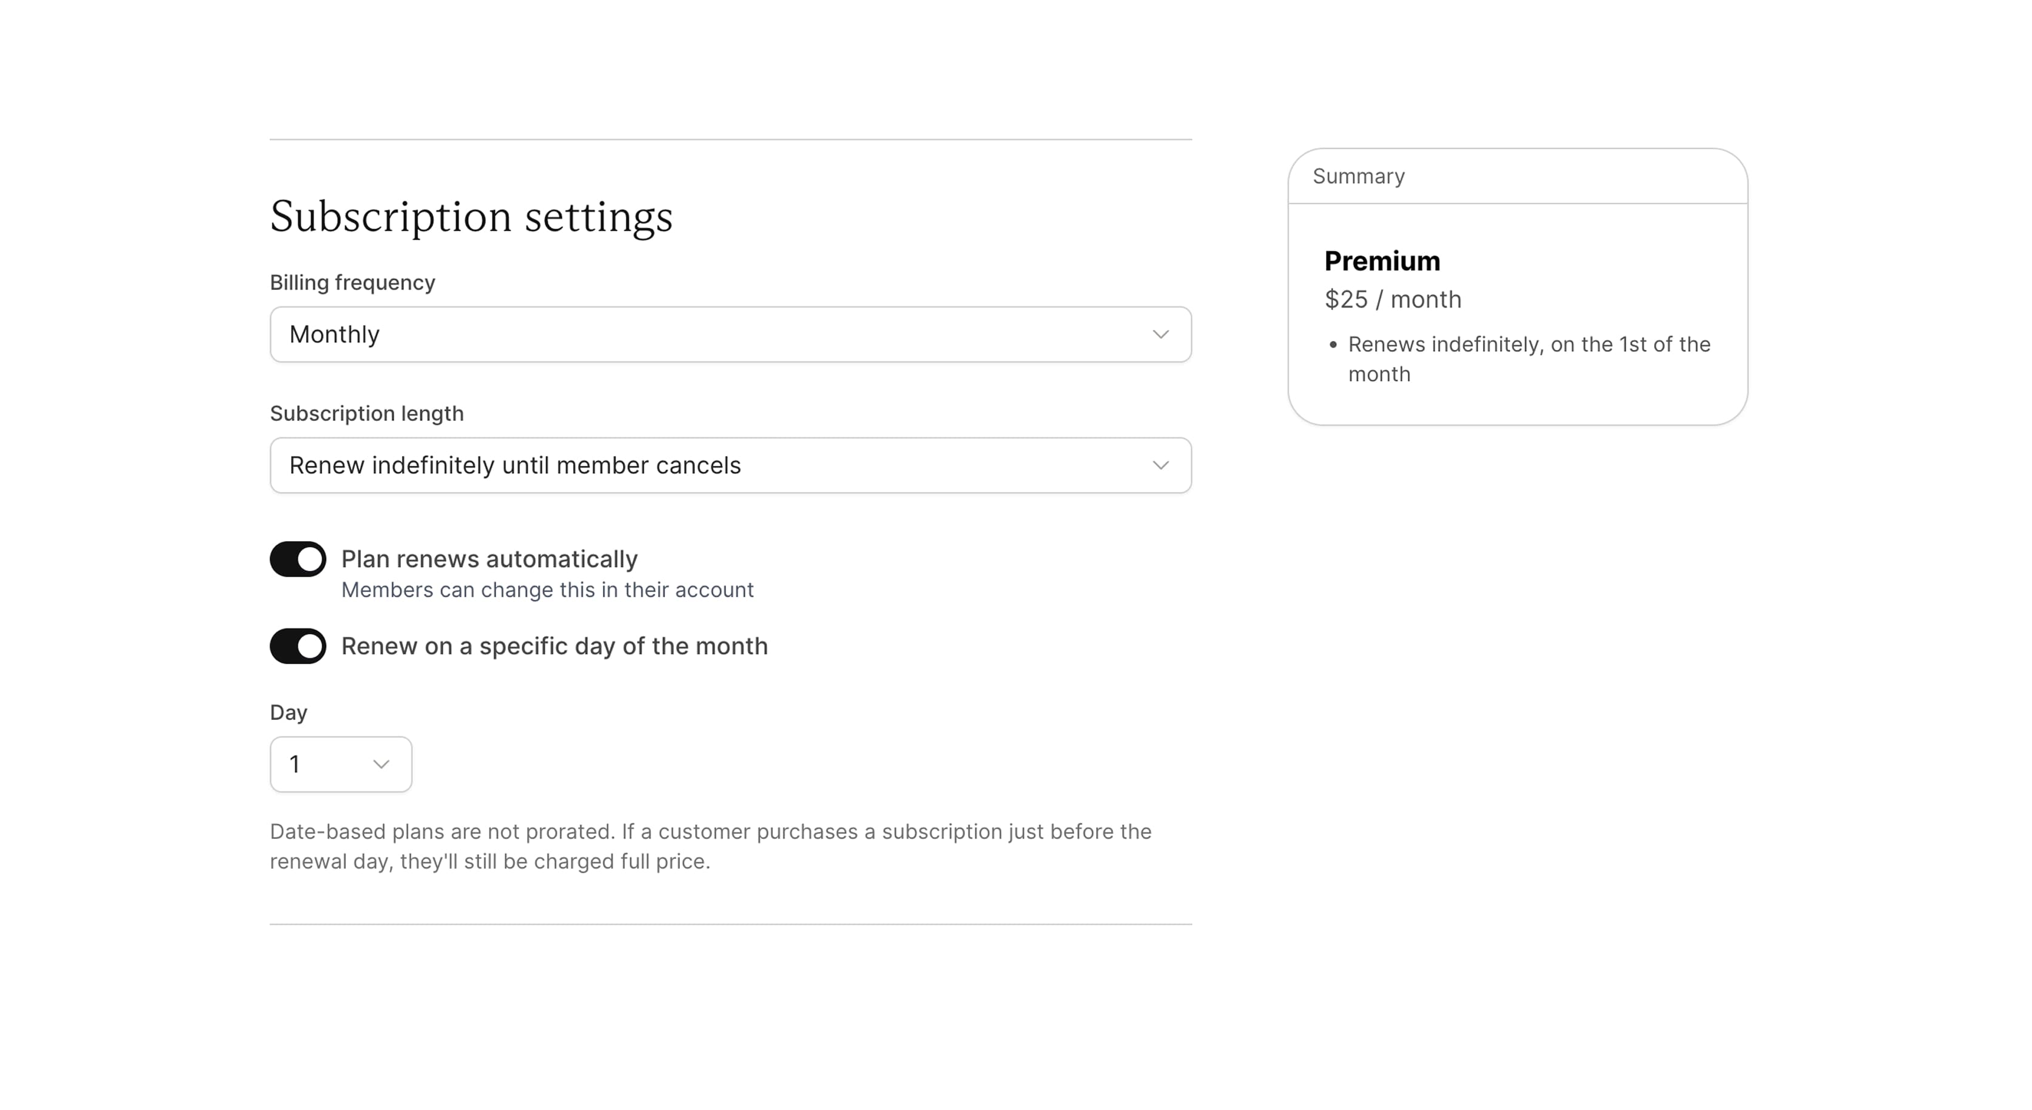Click the "$25 / month" price text

[1392, 300]
